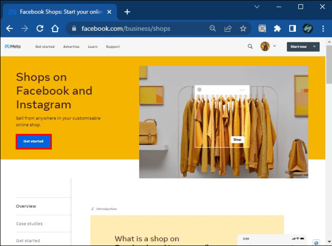Toggle the browser side panel icon
Viewport: 332px width, 246px height.
pyautogui.click(x=293, y=28)
